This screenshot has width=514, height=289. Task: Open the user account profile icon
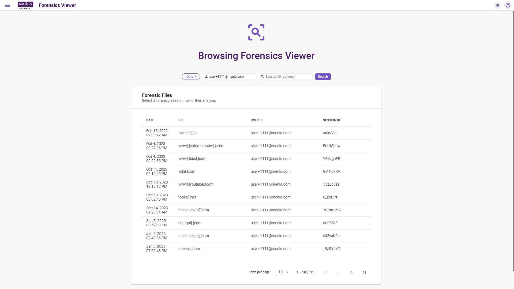tap(508, 5)
